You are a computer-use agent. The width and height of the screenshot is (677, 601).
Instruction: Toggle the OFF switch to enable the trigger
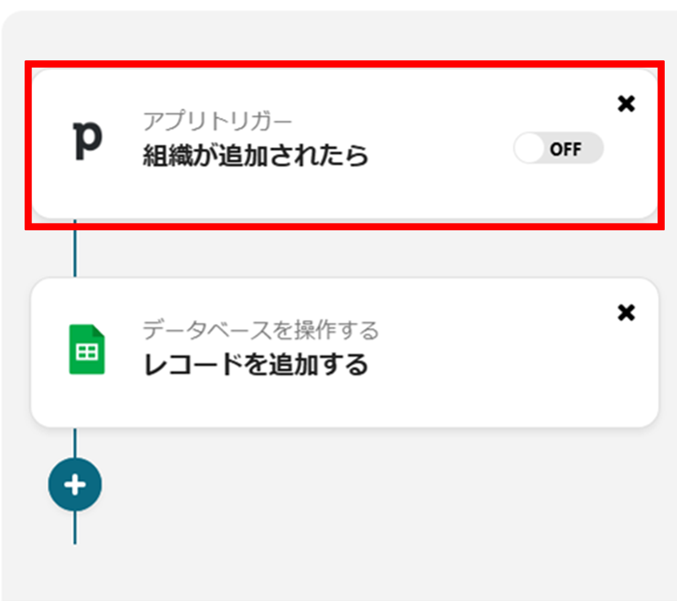[x=559, y=148]
